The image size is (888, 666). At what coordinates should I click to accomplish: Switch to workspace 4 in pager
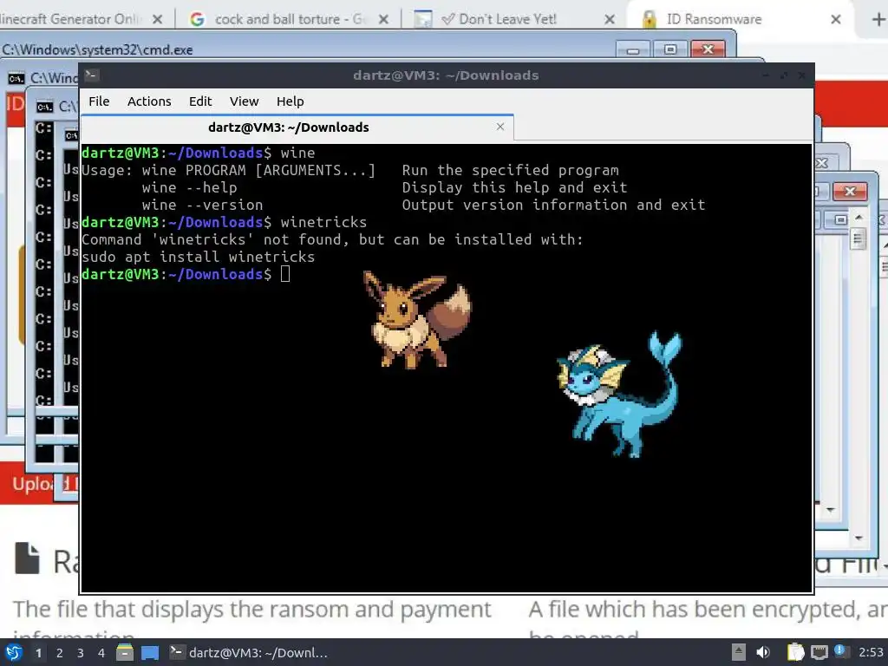101,653
